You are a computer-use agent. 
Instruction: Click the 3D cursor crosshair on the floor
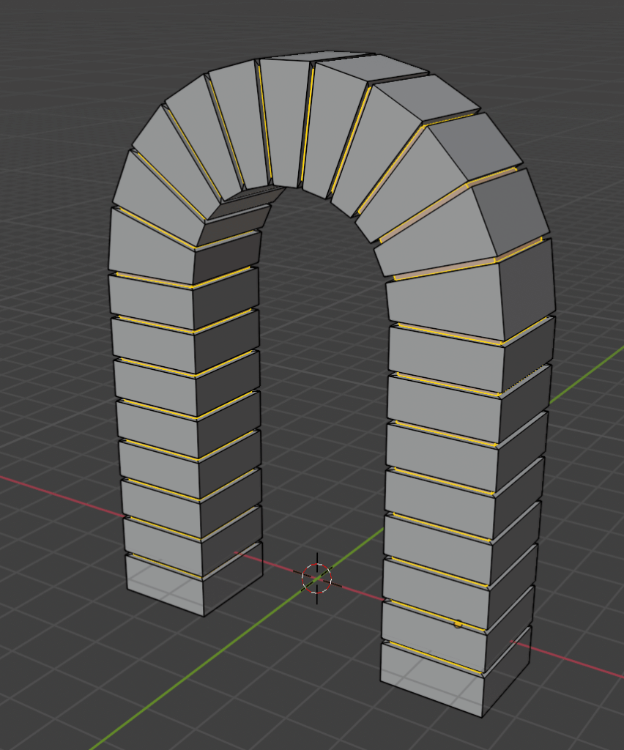pyautogui.click(x=316, y=579)
